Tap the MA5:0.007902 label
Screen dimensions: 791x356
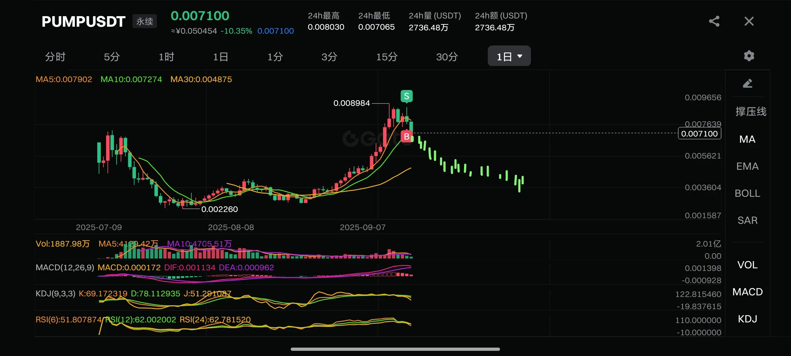click(x=64, y=79)
